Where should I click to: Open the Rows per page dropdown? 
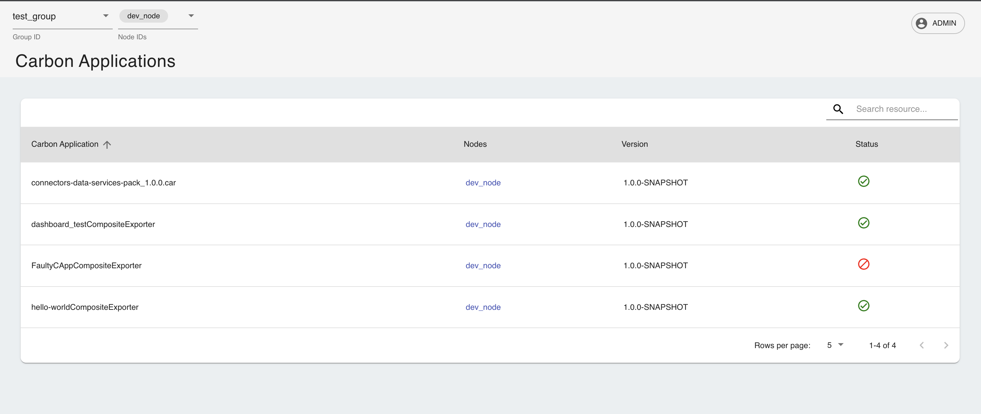click(x=835, y=345)
